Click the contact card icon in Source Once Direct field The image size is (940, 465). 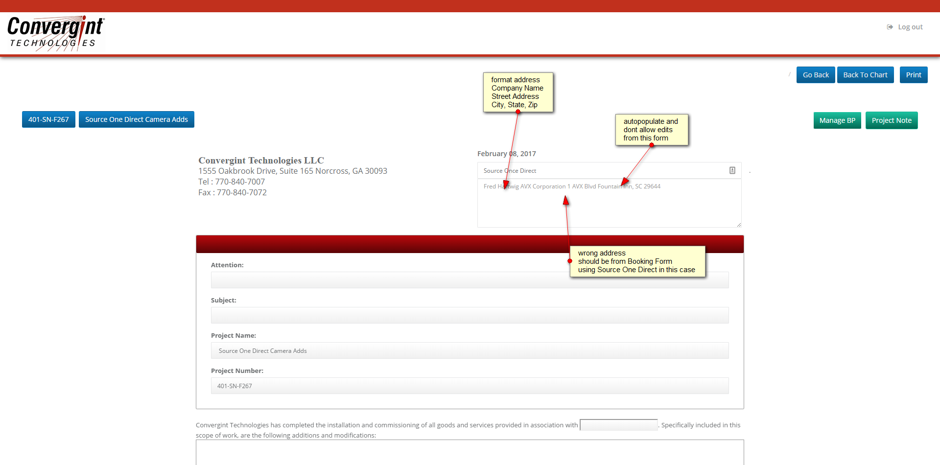tap(732, 170)
